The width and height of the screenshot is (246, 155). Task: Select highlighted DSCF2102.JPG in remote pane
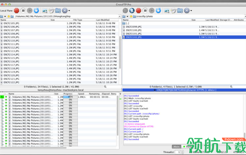184,37
